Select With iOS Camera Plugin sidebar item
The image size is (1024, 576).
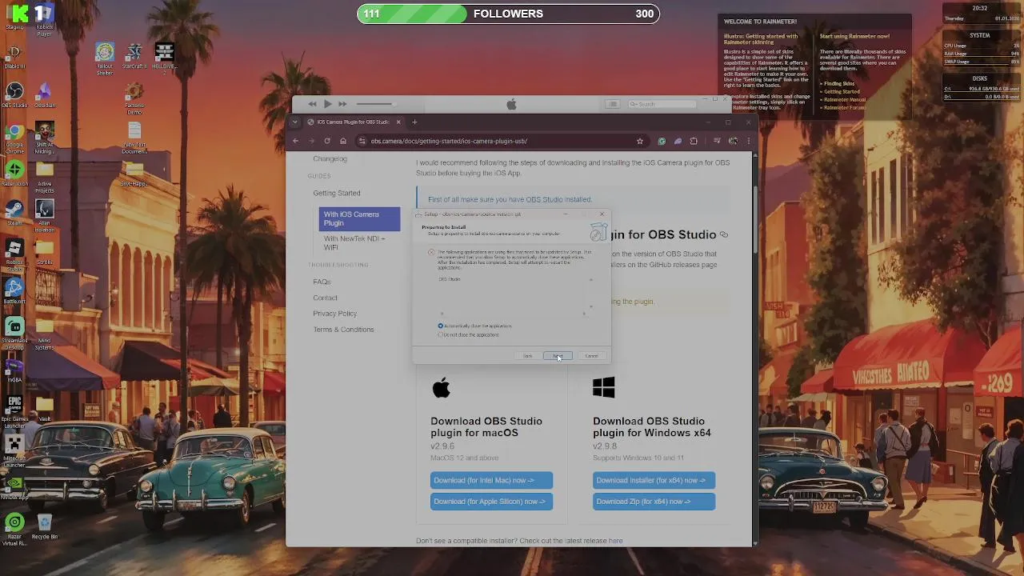point(359,218)
